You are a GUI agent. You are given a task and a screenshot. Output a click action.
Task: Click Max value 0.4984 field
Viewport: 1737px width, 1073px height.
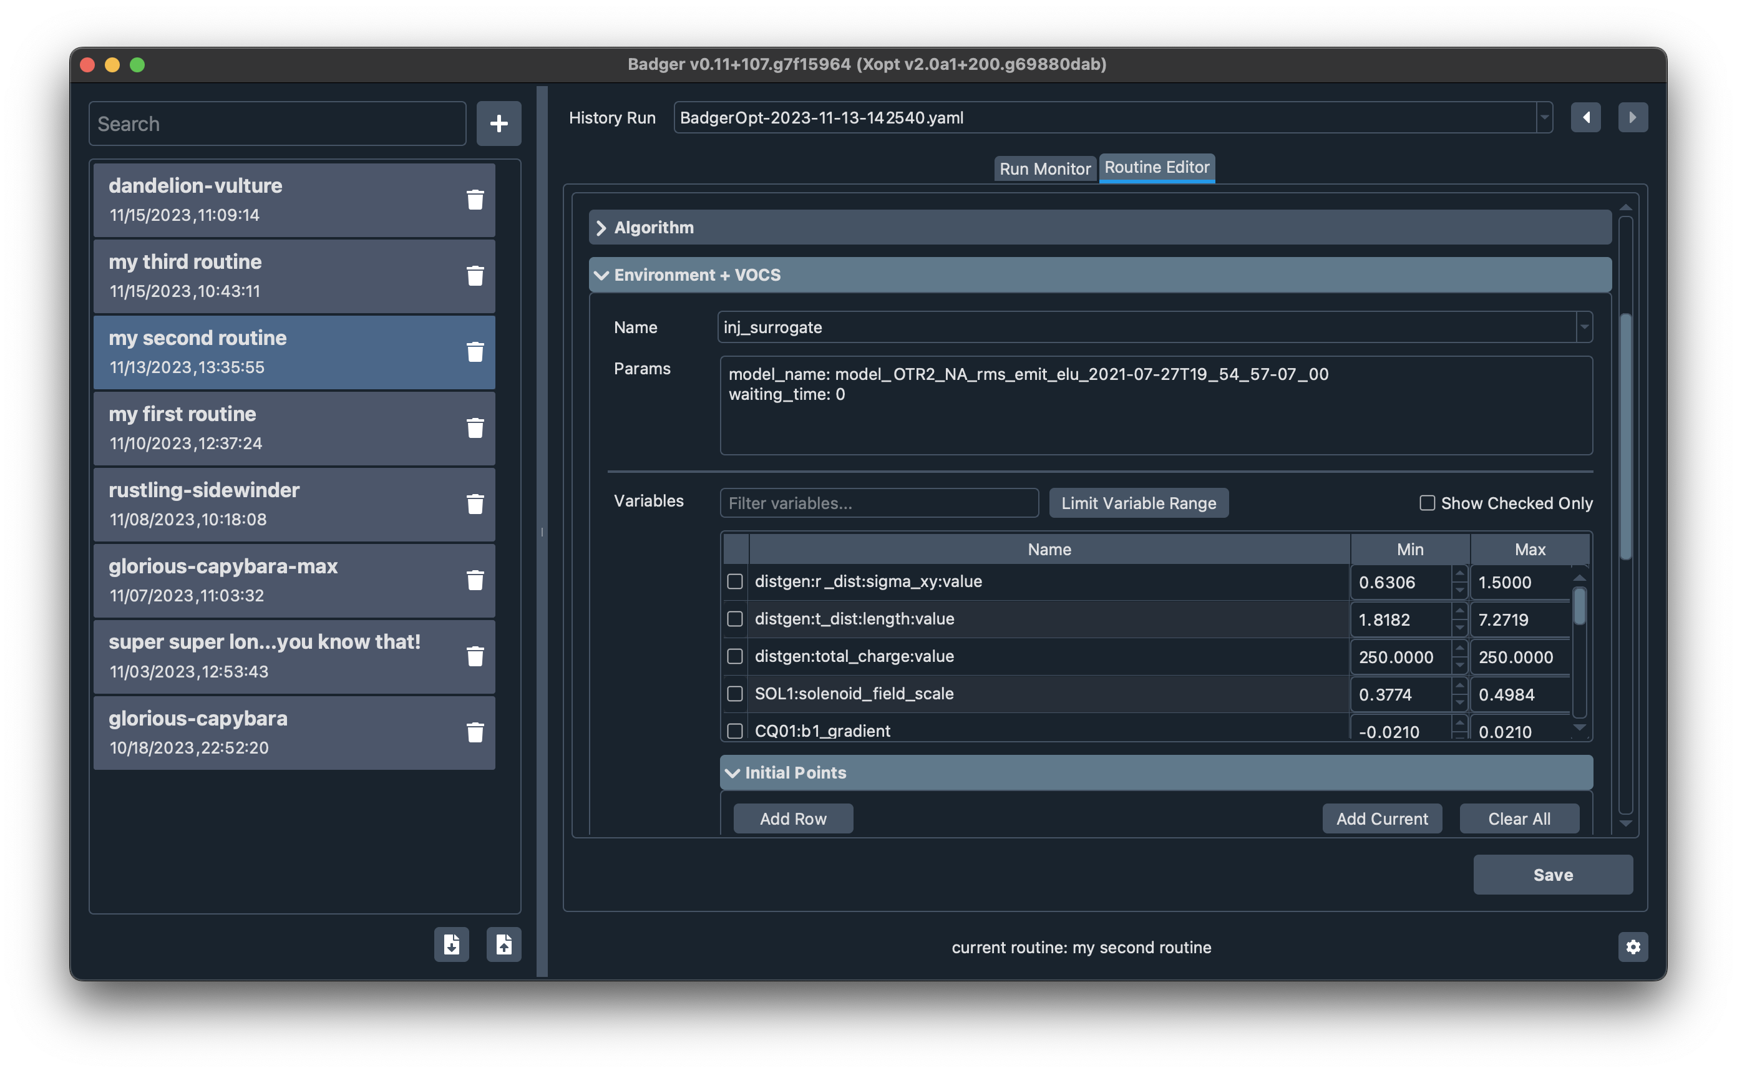(1520, 695)
